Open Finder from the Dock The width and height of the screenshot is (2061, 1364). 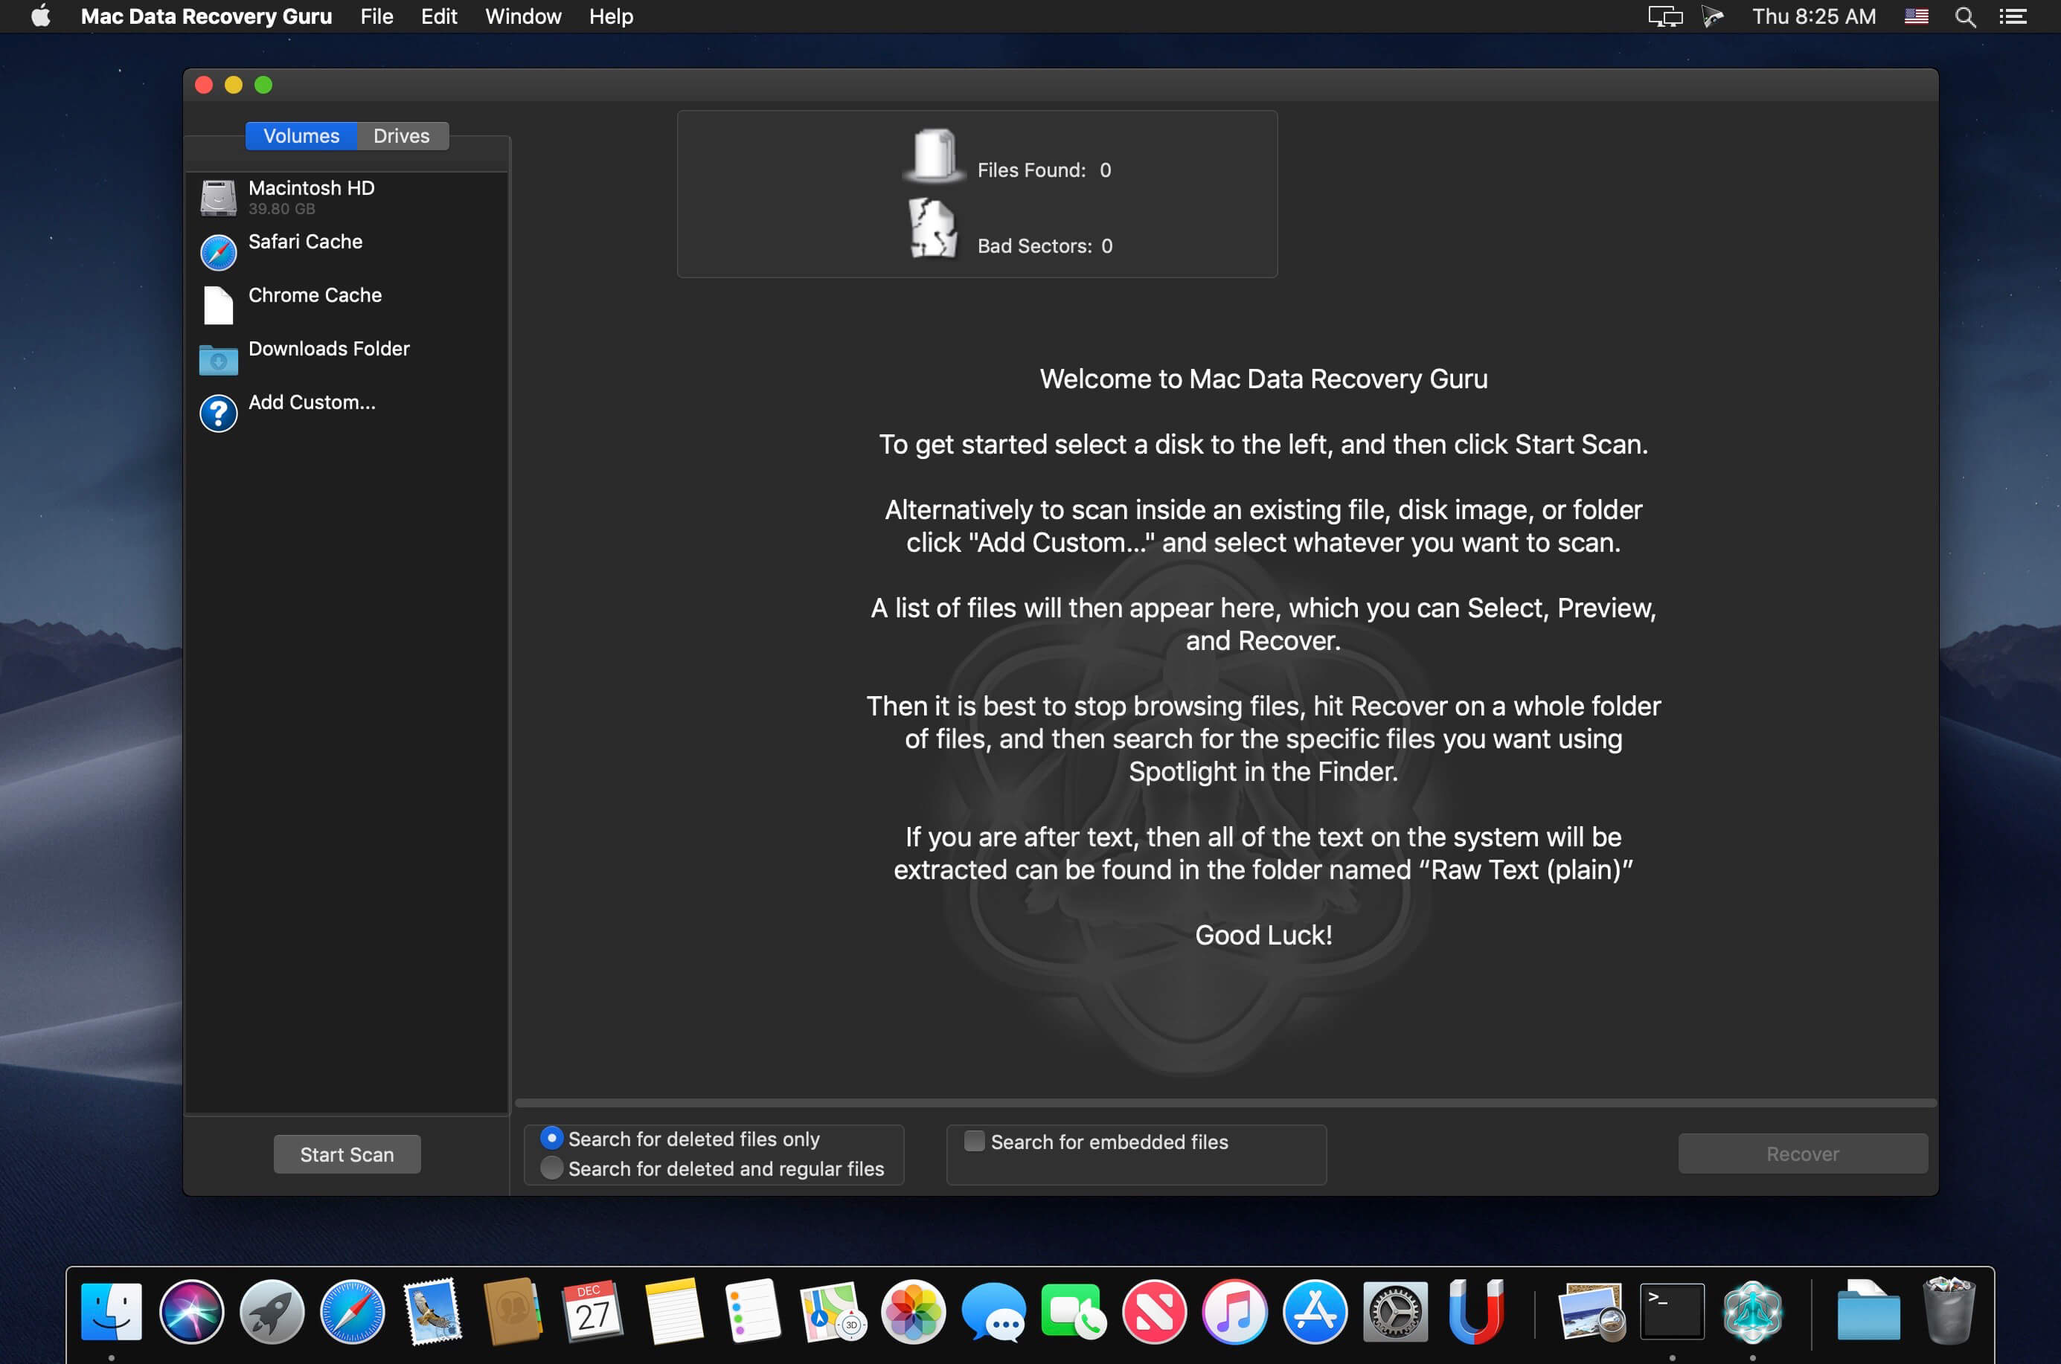112,1312
